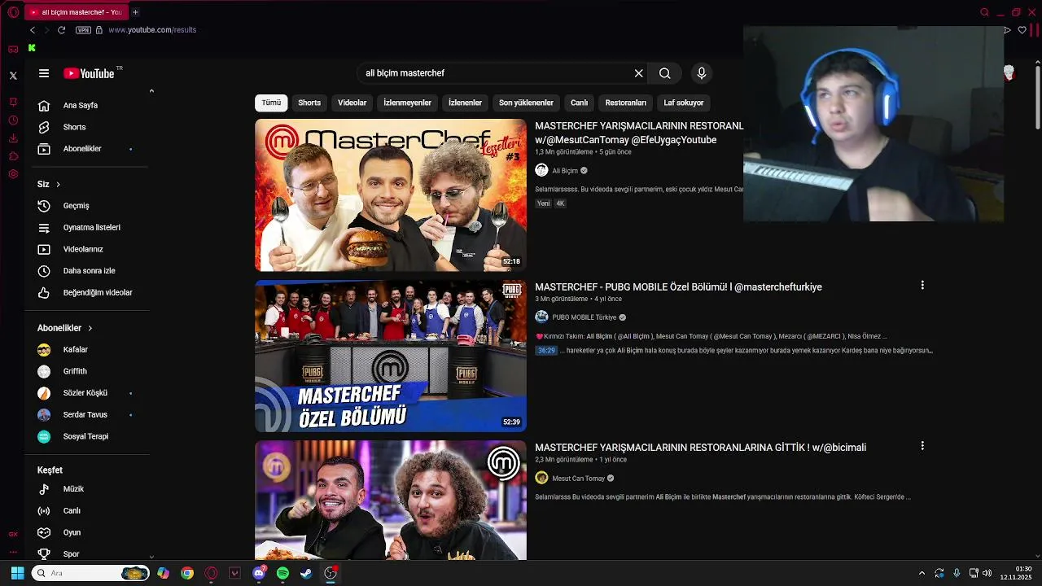Open GX Corner gamepad icon in sidebar
This screenshot has width=1042, height=586.
13,50
